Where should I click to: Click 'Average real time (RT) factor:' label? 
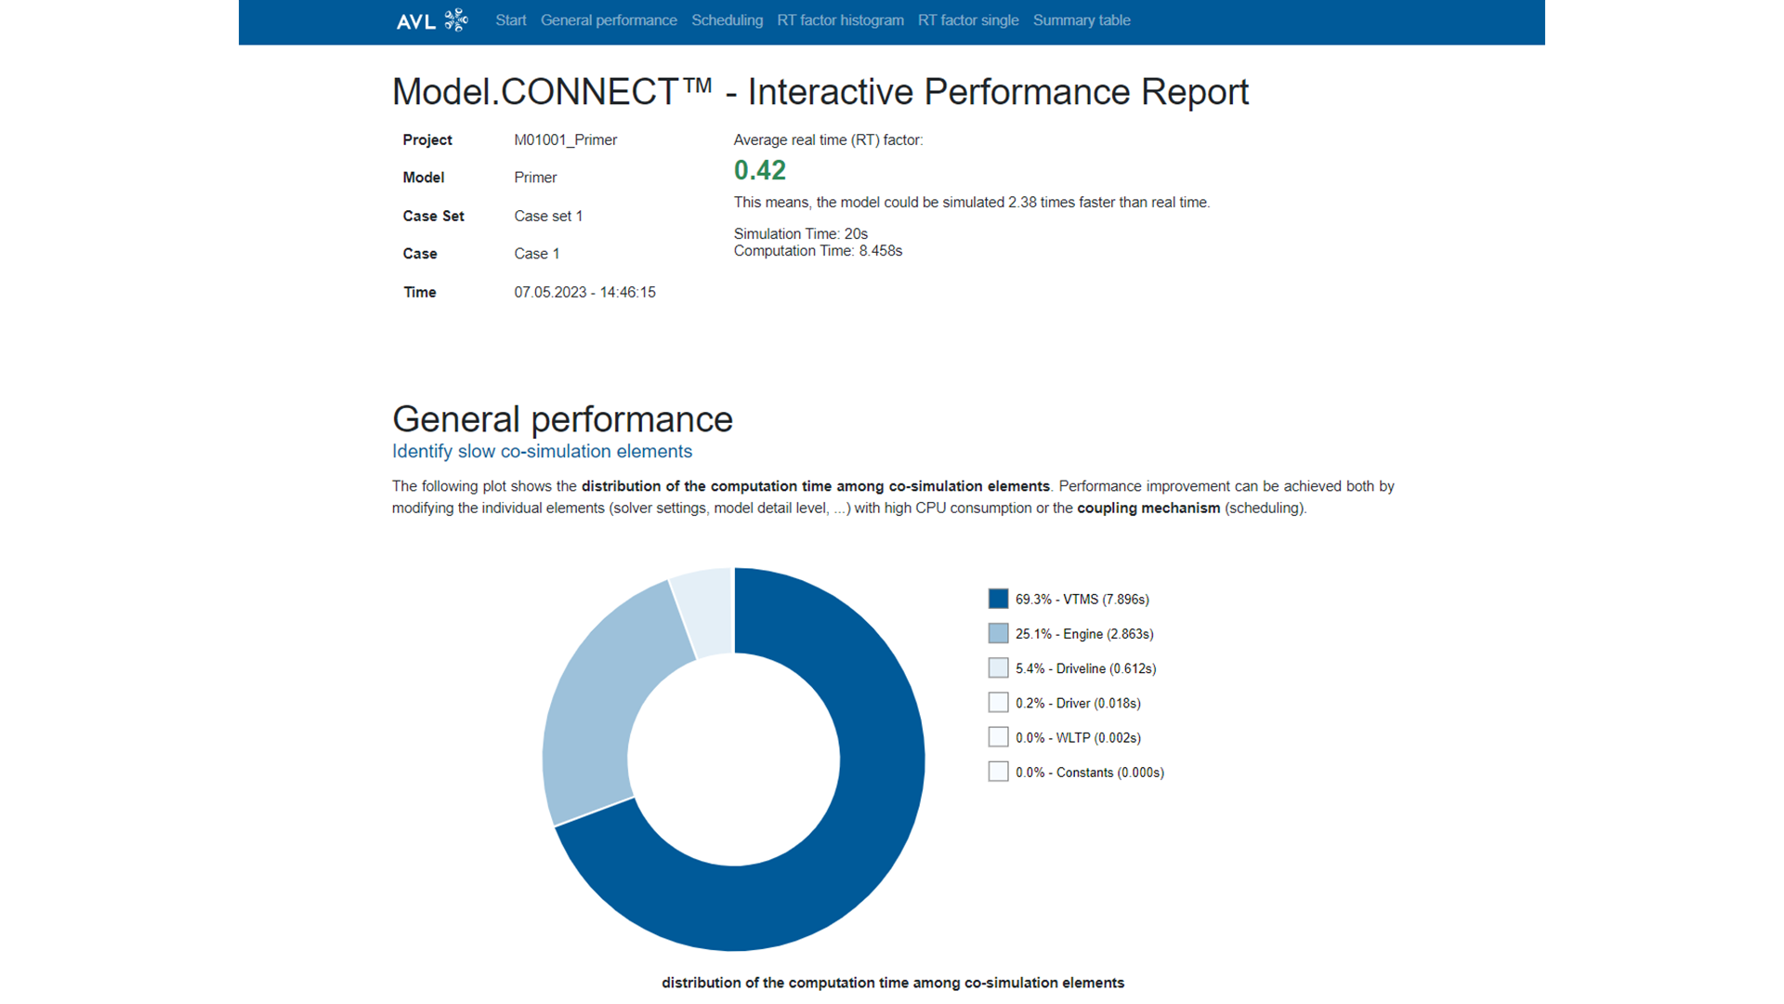[x=829, y=140]
